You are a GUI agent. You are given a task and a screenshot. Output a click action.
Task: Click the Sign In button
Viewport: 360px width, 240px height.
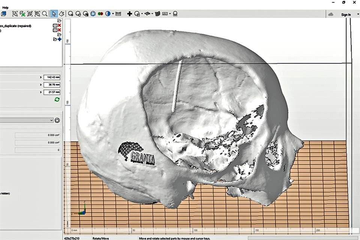click(x=346, y=15)
